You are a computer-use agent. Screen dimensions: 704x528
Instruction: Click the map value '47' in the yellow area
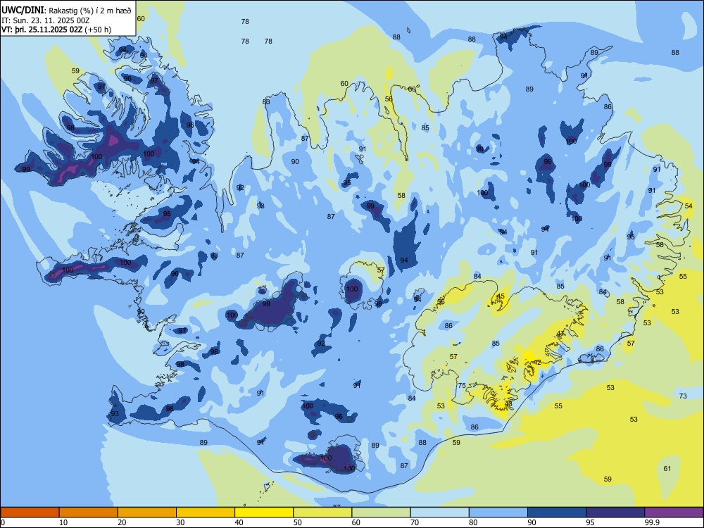coord(560,334)
